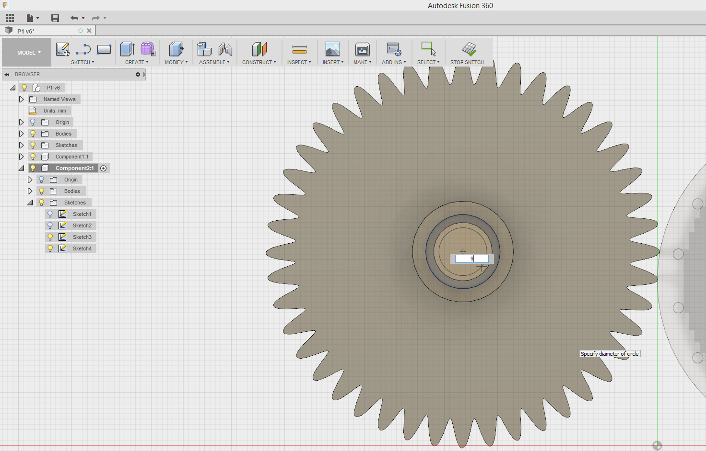Open the MODEL workspace dropdown
The image size is (706, 451).
tap(29, 53)
